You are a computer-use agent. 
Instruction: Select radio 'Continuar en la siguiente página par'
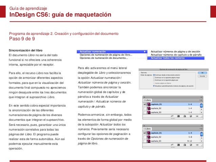[154, 80]
